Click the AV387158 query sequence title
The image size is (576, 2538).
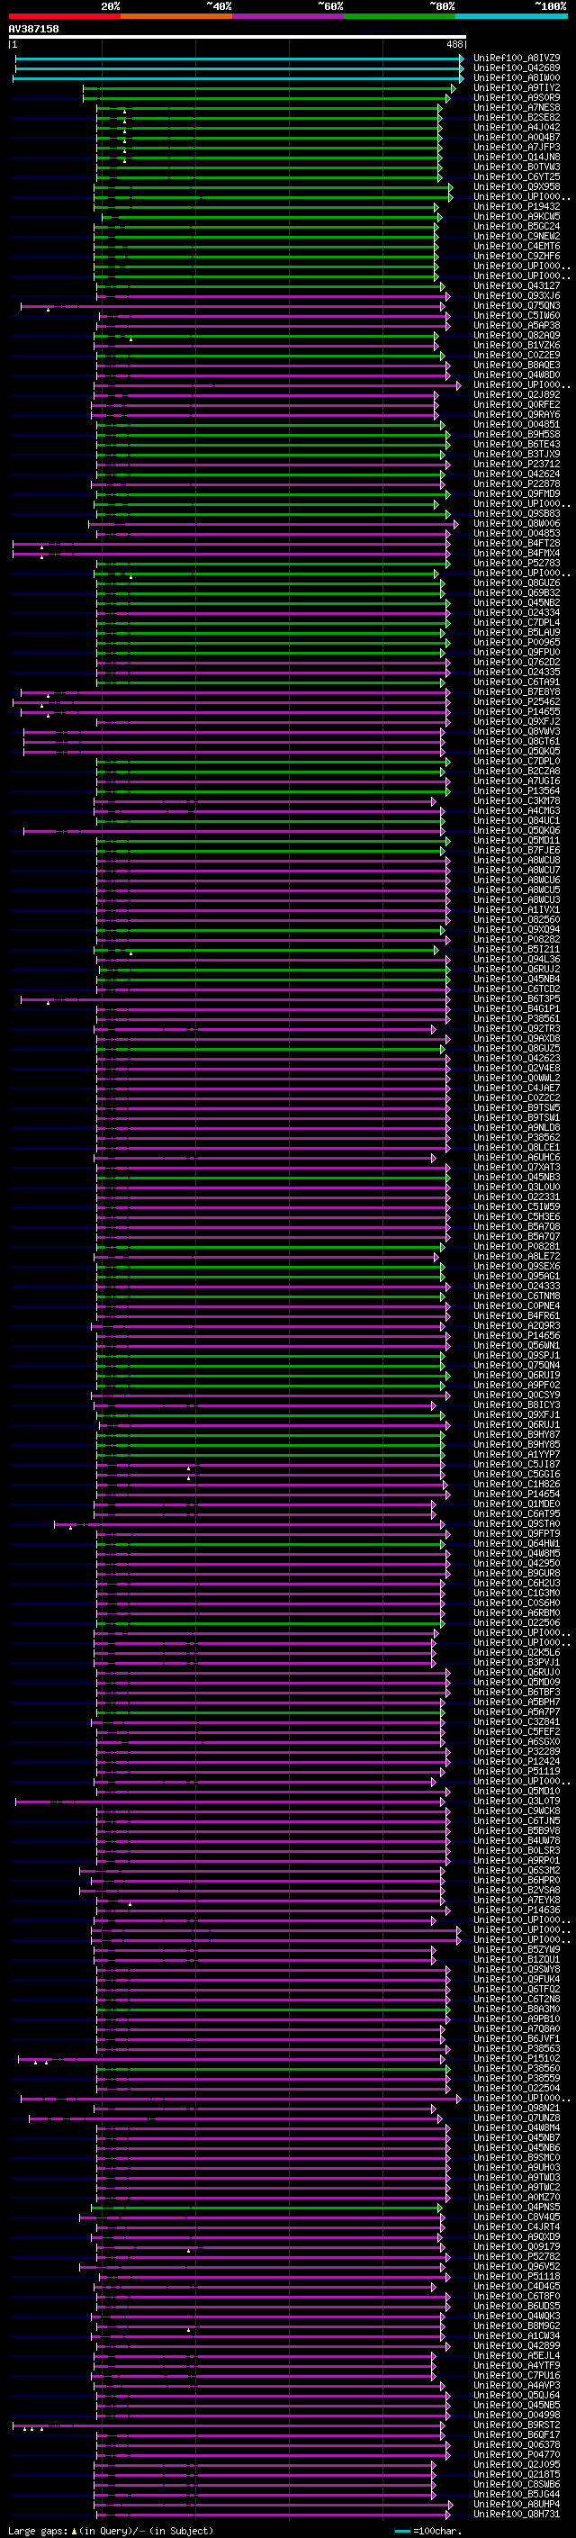click(33, 29)
